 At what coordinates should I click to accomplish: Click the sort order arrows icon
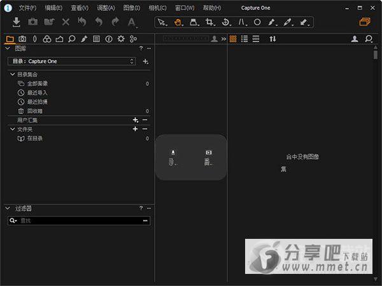[x=273, y=39]
